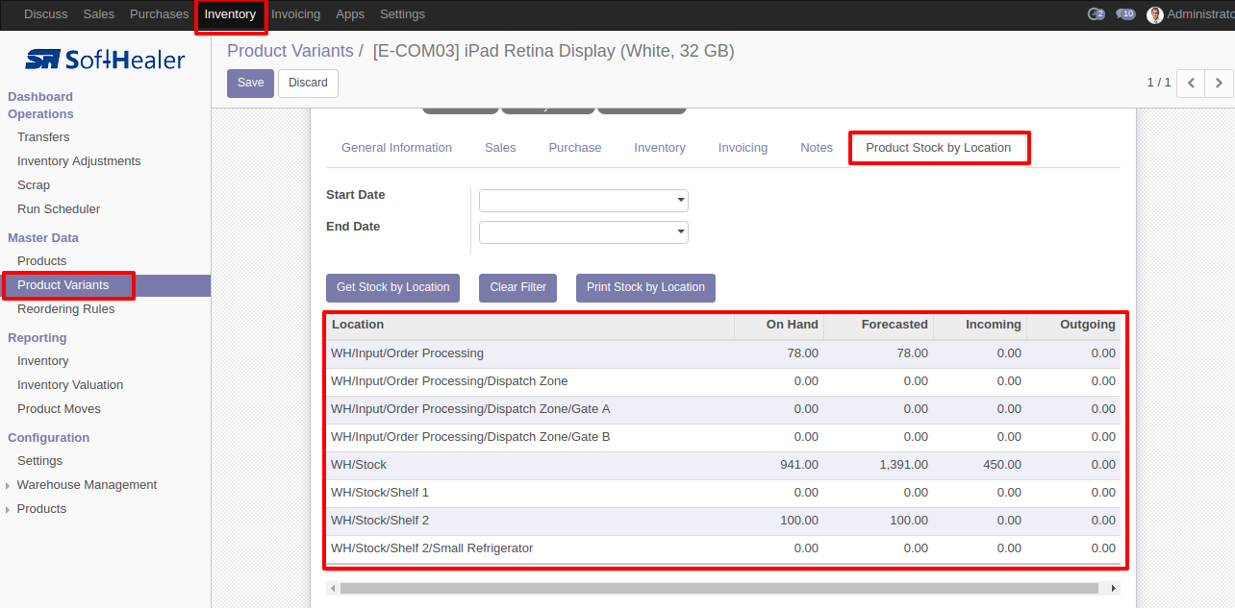Select row WH/Input/Order Processing/Dispatch Zone/Gate A
This screenshot has height=608, width=1235.
[x=724, y=410]
